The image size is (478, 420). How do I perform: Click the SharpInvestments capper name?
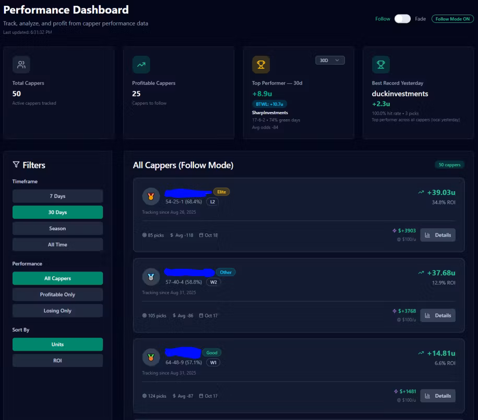270,113
